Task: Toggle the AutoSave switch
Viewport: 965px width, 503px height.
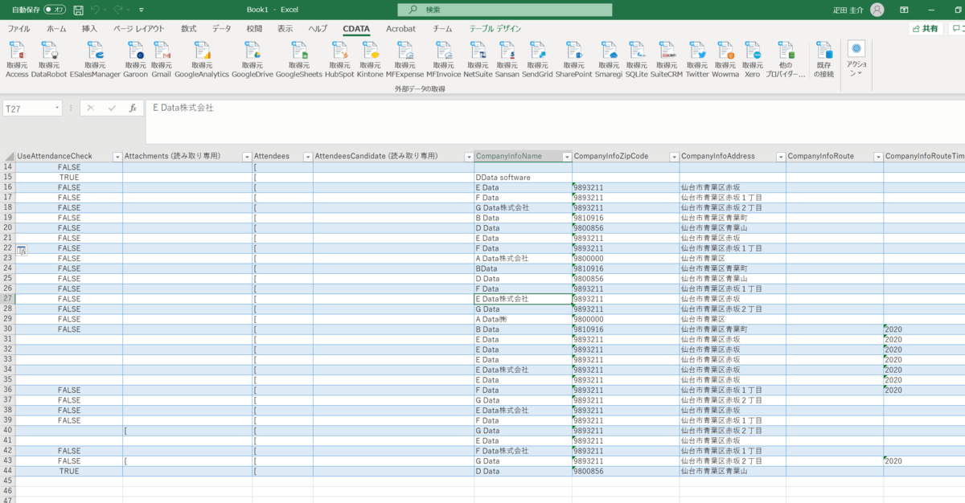Action: coord(55,10)
